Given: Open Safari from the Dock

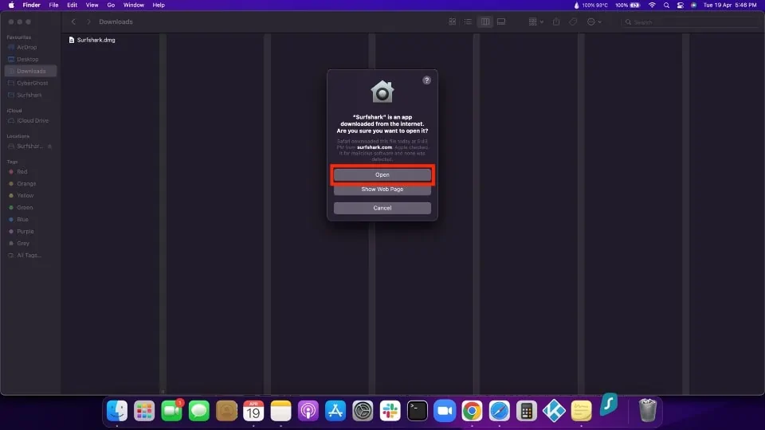Looking at the screenshot, I should click(500, 411).
